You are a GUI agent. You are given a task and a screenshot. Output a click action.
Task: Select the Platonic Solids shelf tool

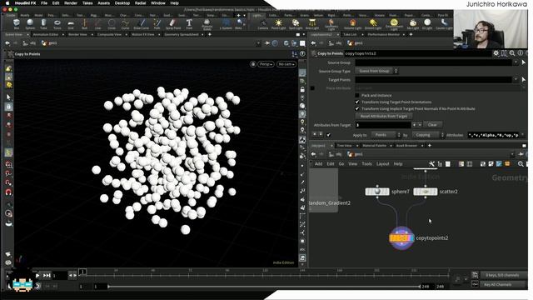207,24
